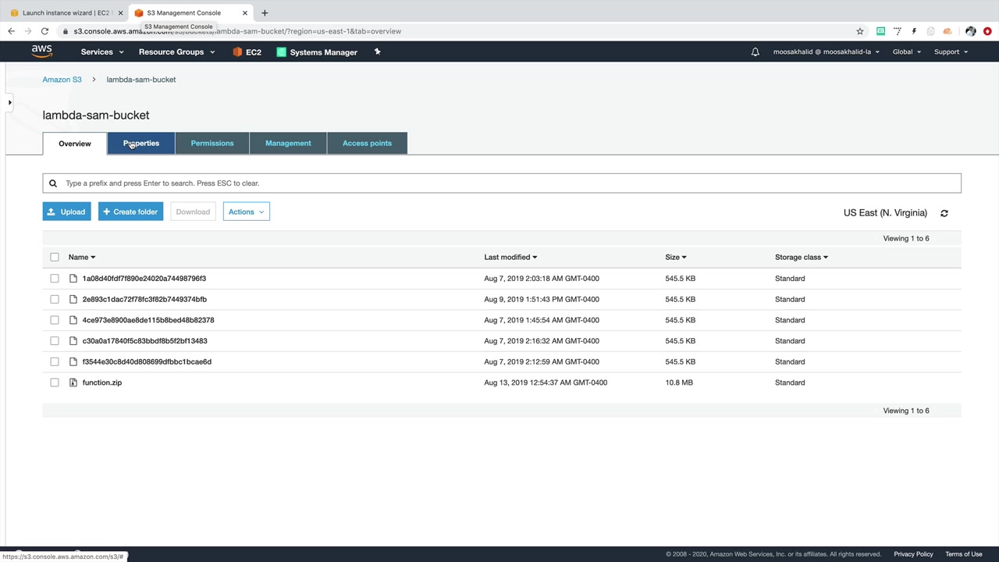Sort by the Storage class column header

[802, 257]
